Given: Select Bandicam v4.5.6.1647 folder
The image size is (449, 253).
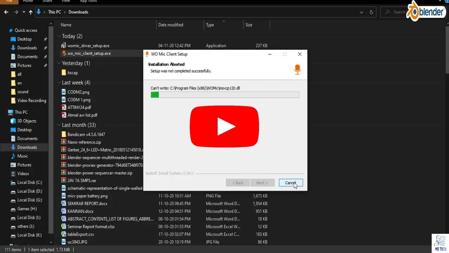Looking at the screenshot, I should [86, 135].
